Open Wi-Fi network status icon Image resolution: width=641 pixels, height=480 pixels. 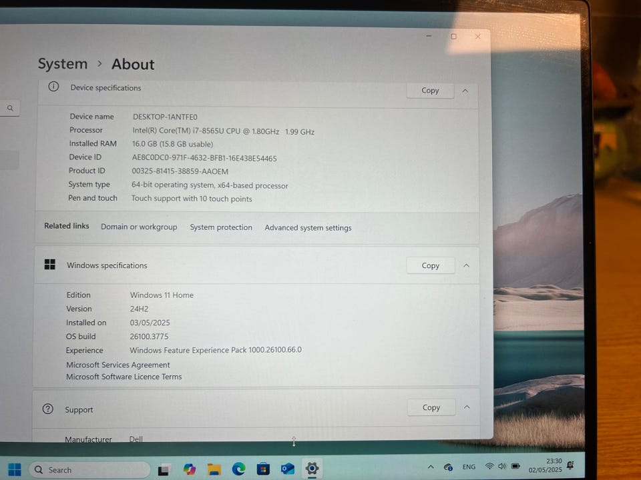(x=489, y=466)
